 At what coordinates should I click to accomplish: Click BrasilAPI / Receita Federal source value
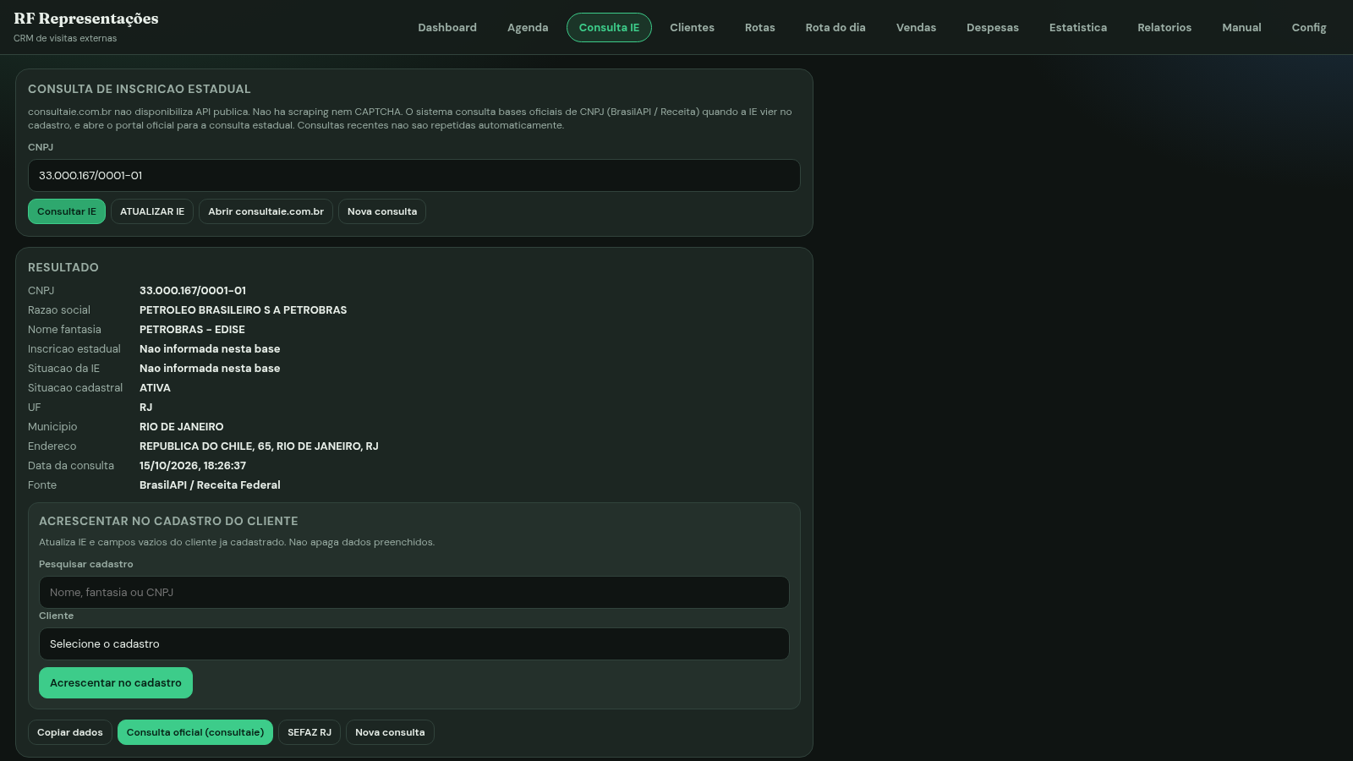coord(210,485)
